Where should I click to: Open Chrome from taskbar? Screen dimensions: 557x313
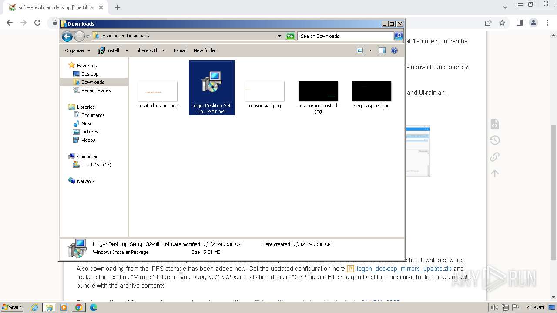[x=78, y=307]
